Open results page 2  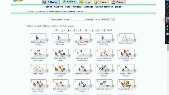pos(68,30)
